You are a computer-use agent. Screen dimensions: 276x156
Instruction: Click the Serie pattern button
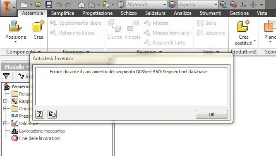(x=206, y=23)
